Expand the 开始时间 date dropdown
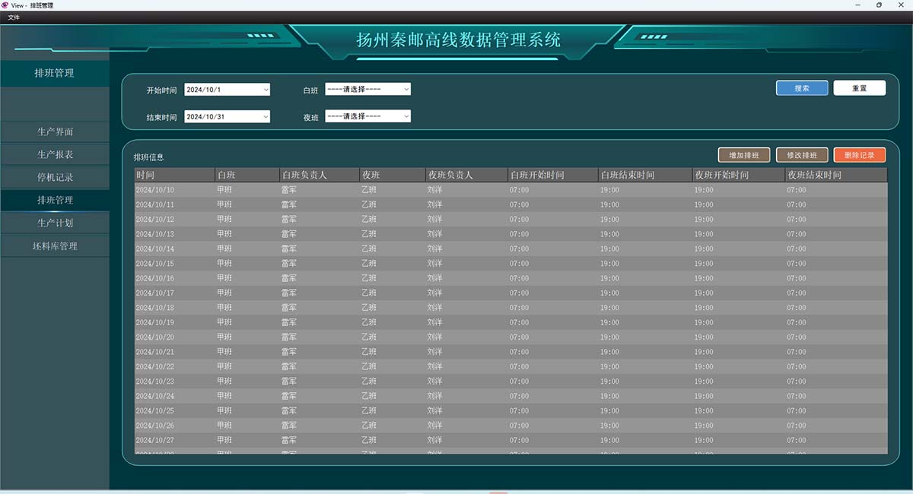 pyautogui.click(x=227, y=89)
